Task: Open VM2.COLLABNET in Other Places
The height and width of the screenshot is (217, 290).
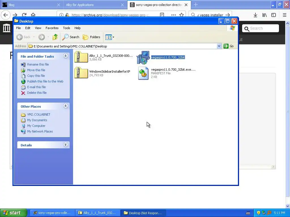Action: (39, 115)
